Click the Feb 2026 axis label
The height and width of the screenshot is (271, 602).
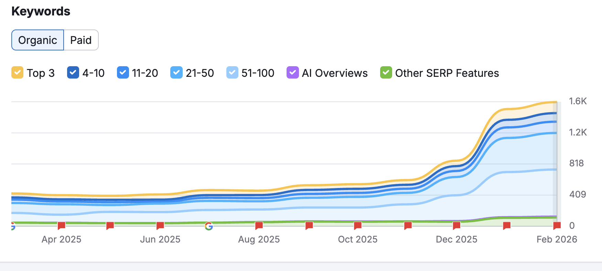557,239
